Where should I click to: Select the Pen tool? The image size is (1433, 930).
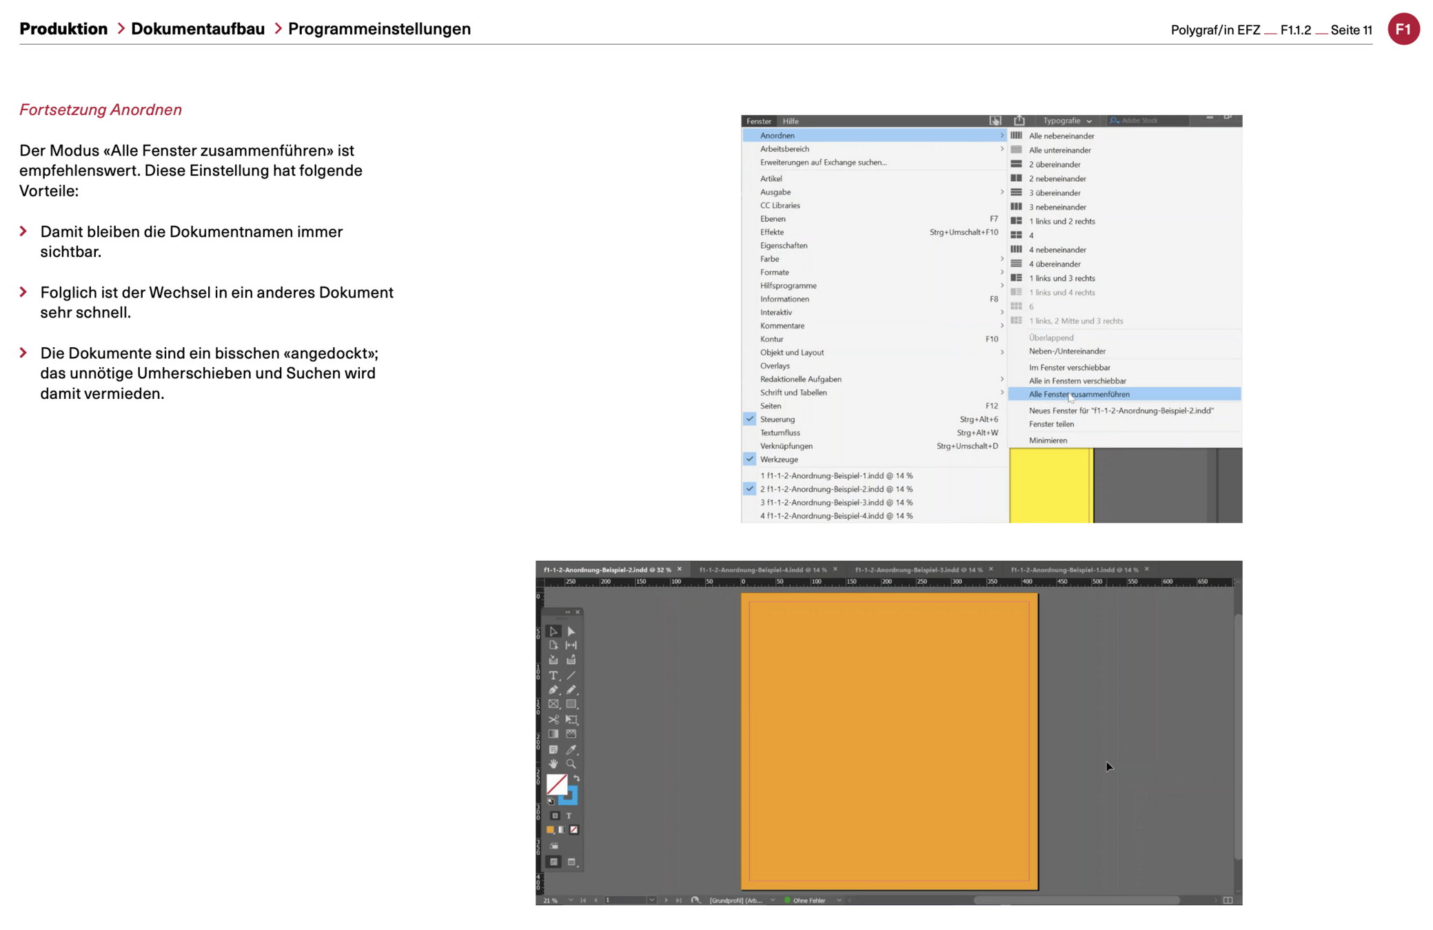click(x=553, y=690)
